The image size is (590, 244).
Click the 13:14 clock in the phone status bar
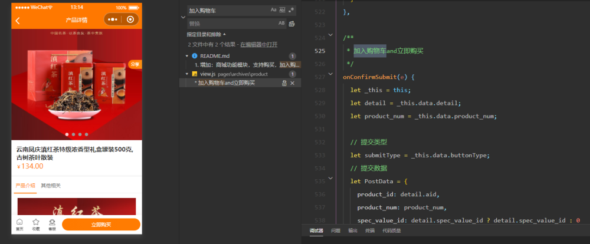(77, 8)
